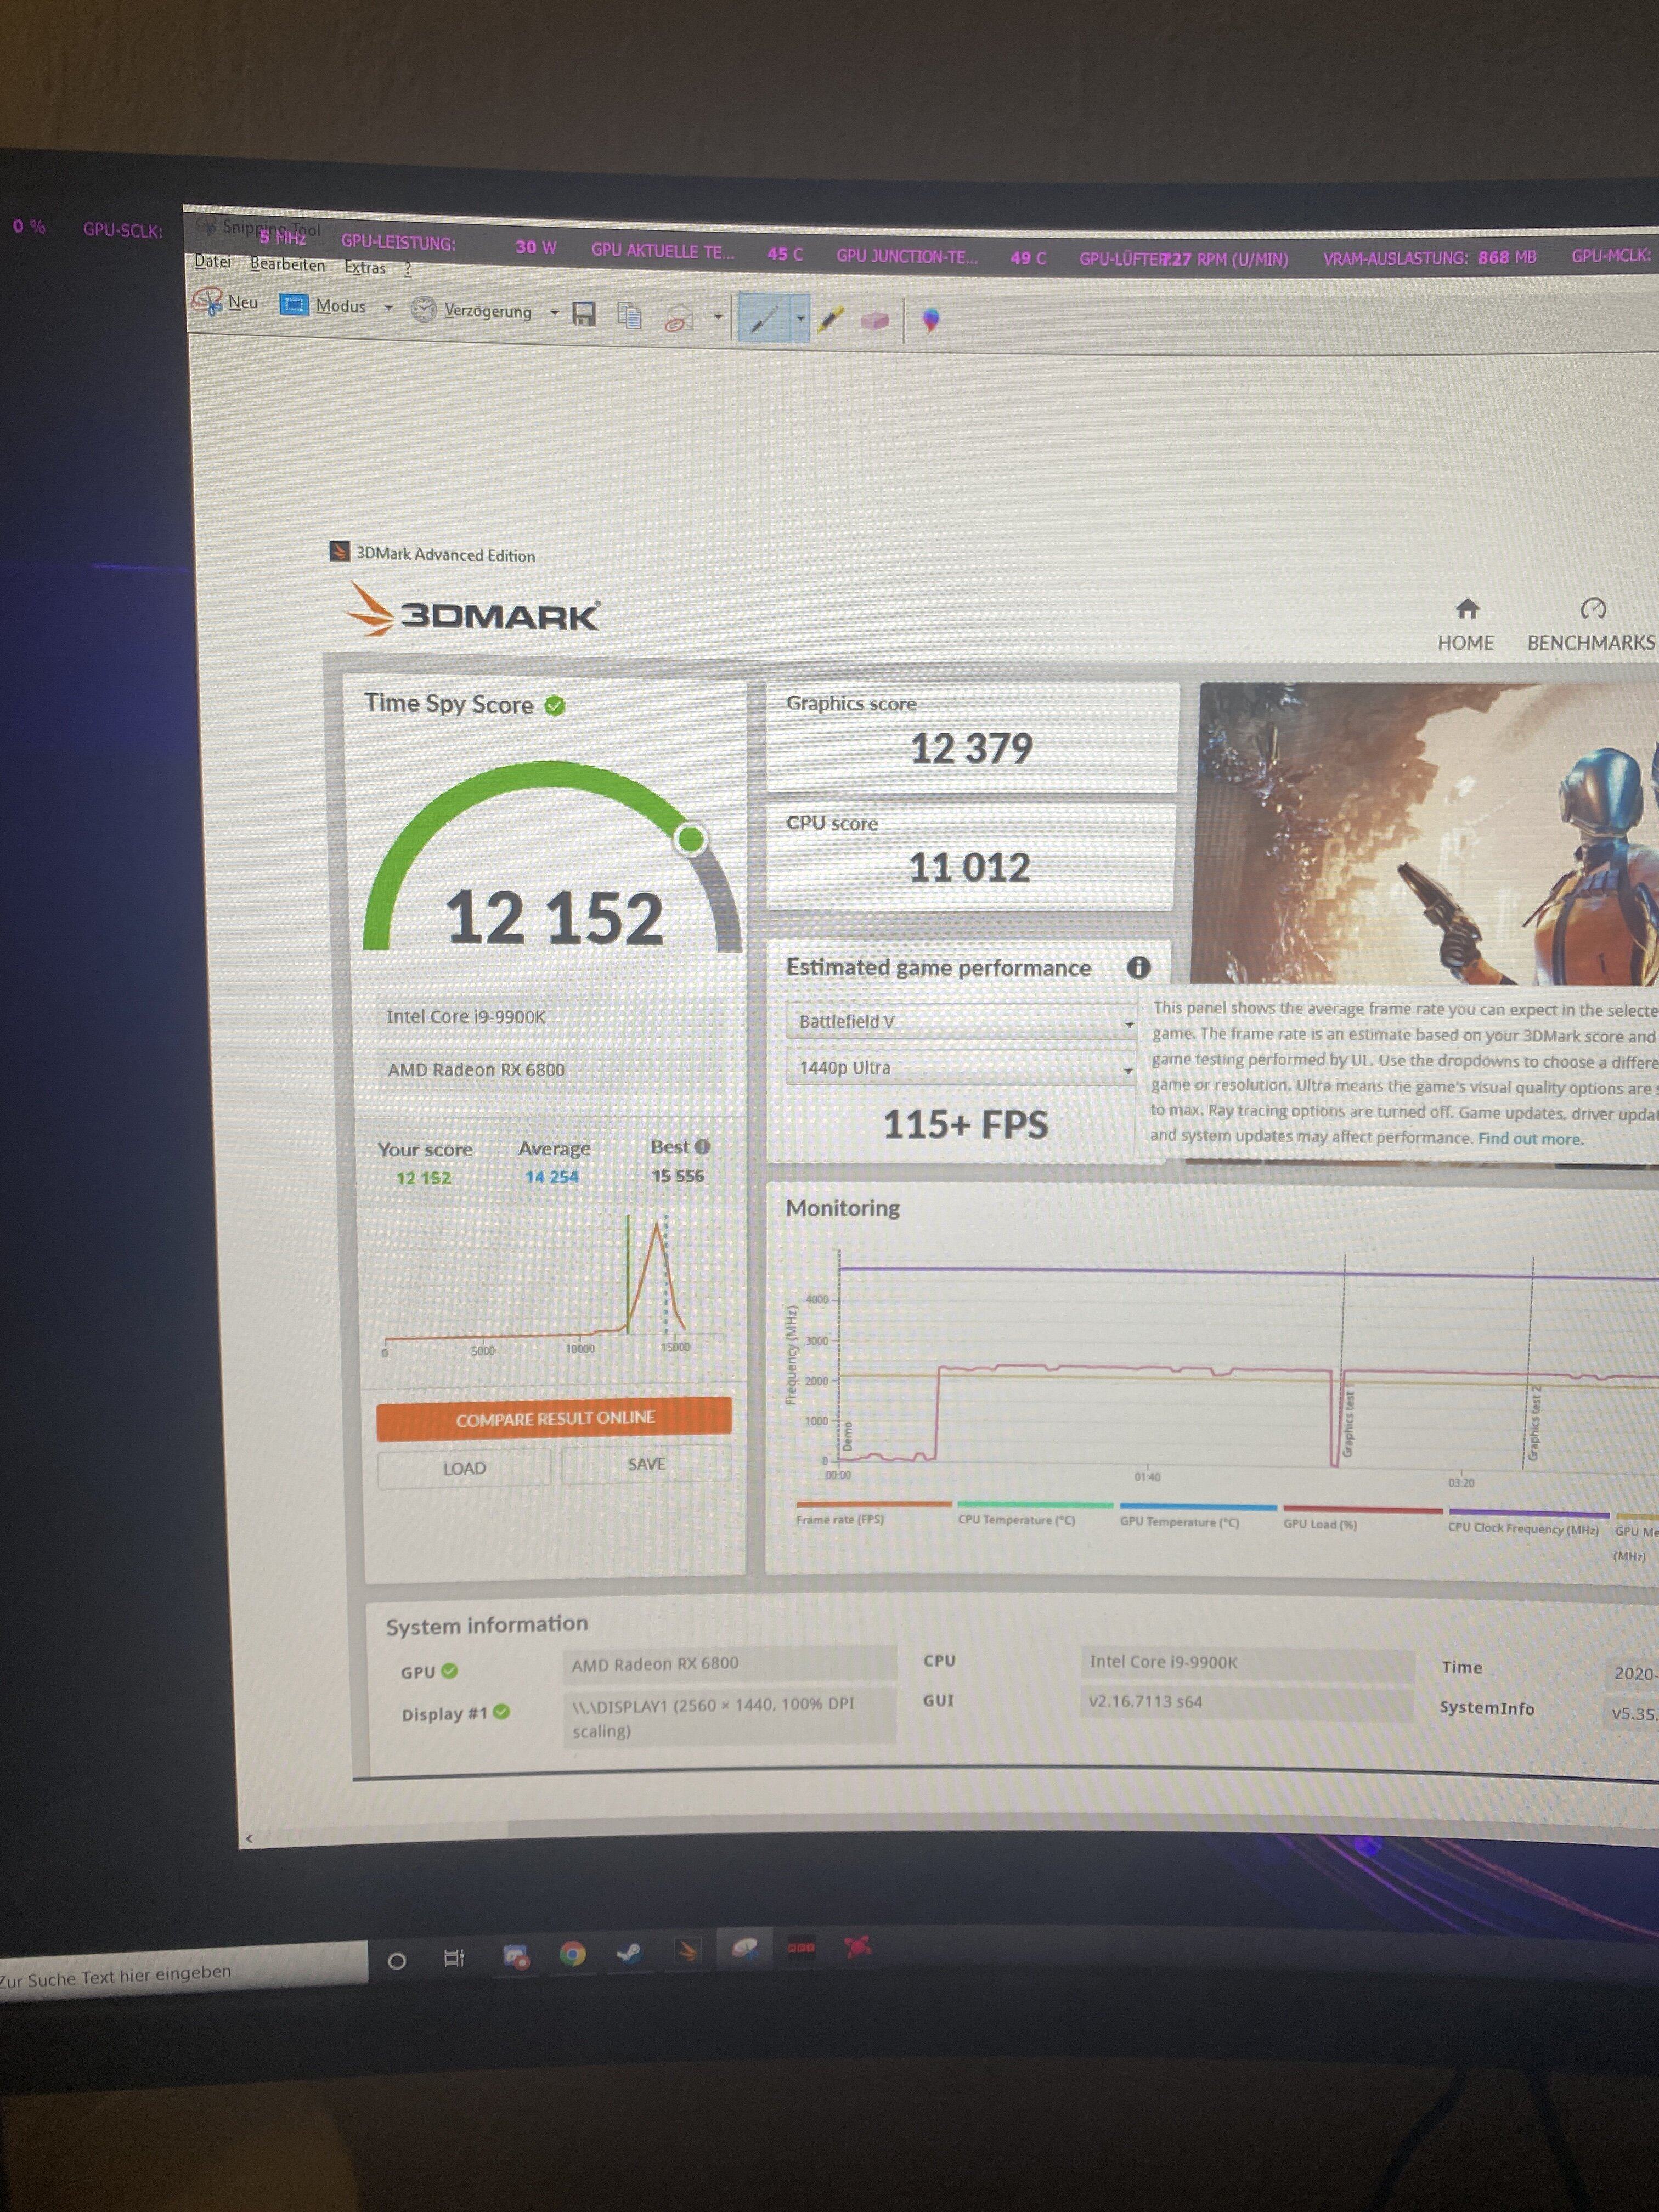This screenshot has width=1659, height=2212.
Task: Click the 3DMark logo
Action: [x=472, y=610]
